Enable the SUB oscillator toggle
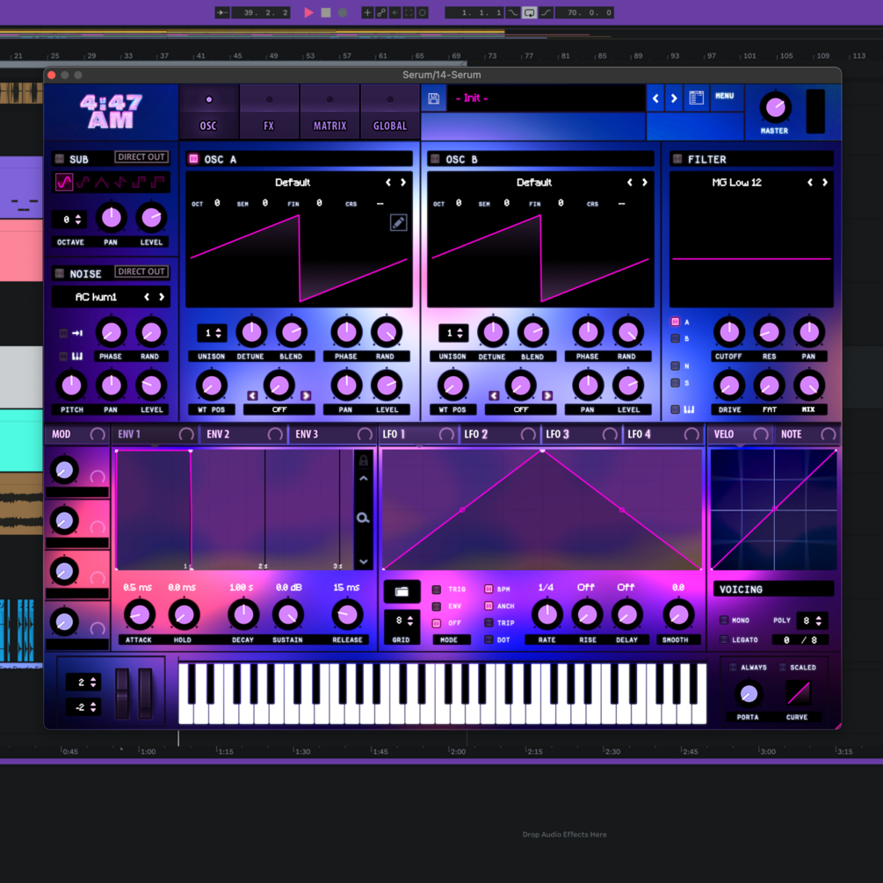883x883 pixels. click(x=59, y=159)
